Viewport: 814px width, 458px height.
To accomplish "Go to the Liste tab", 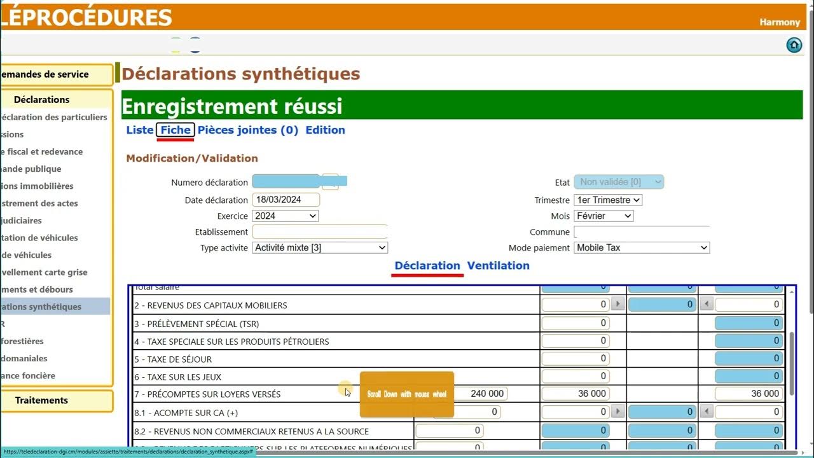I will click(139, 130).
